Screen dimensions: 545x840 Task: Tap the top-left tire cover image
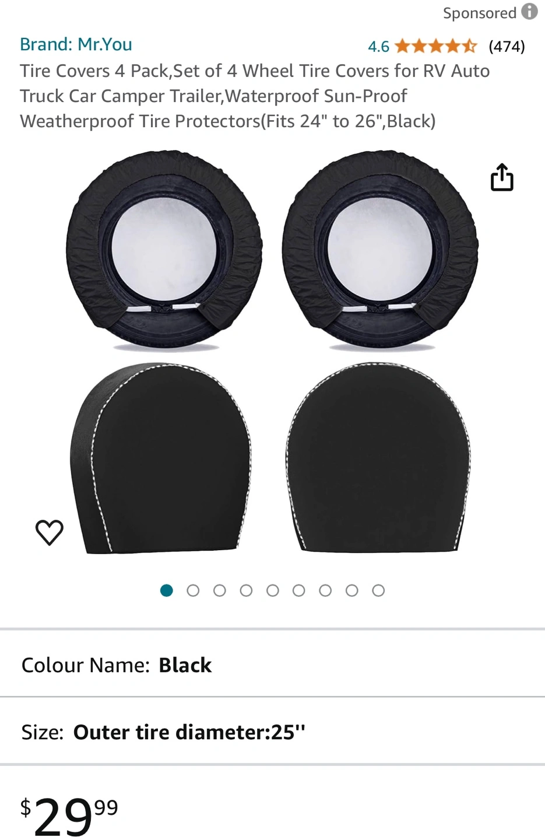click(164, 251)
